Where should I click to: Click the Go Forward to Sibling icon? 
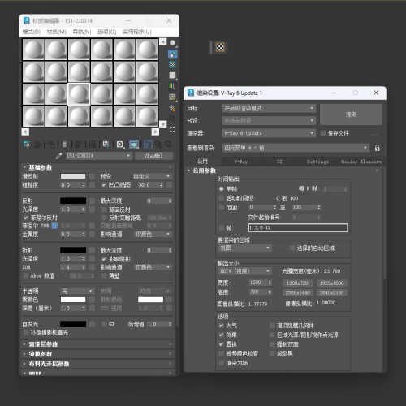coord(168,145)
